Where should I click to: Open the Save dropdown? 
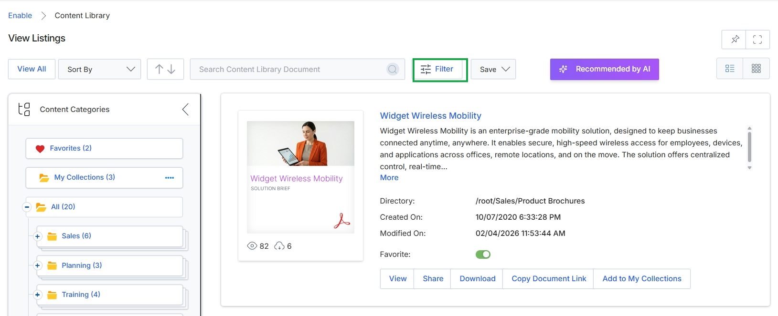tap(493, 69)
